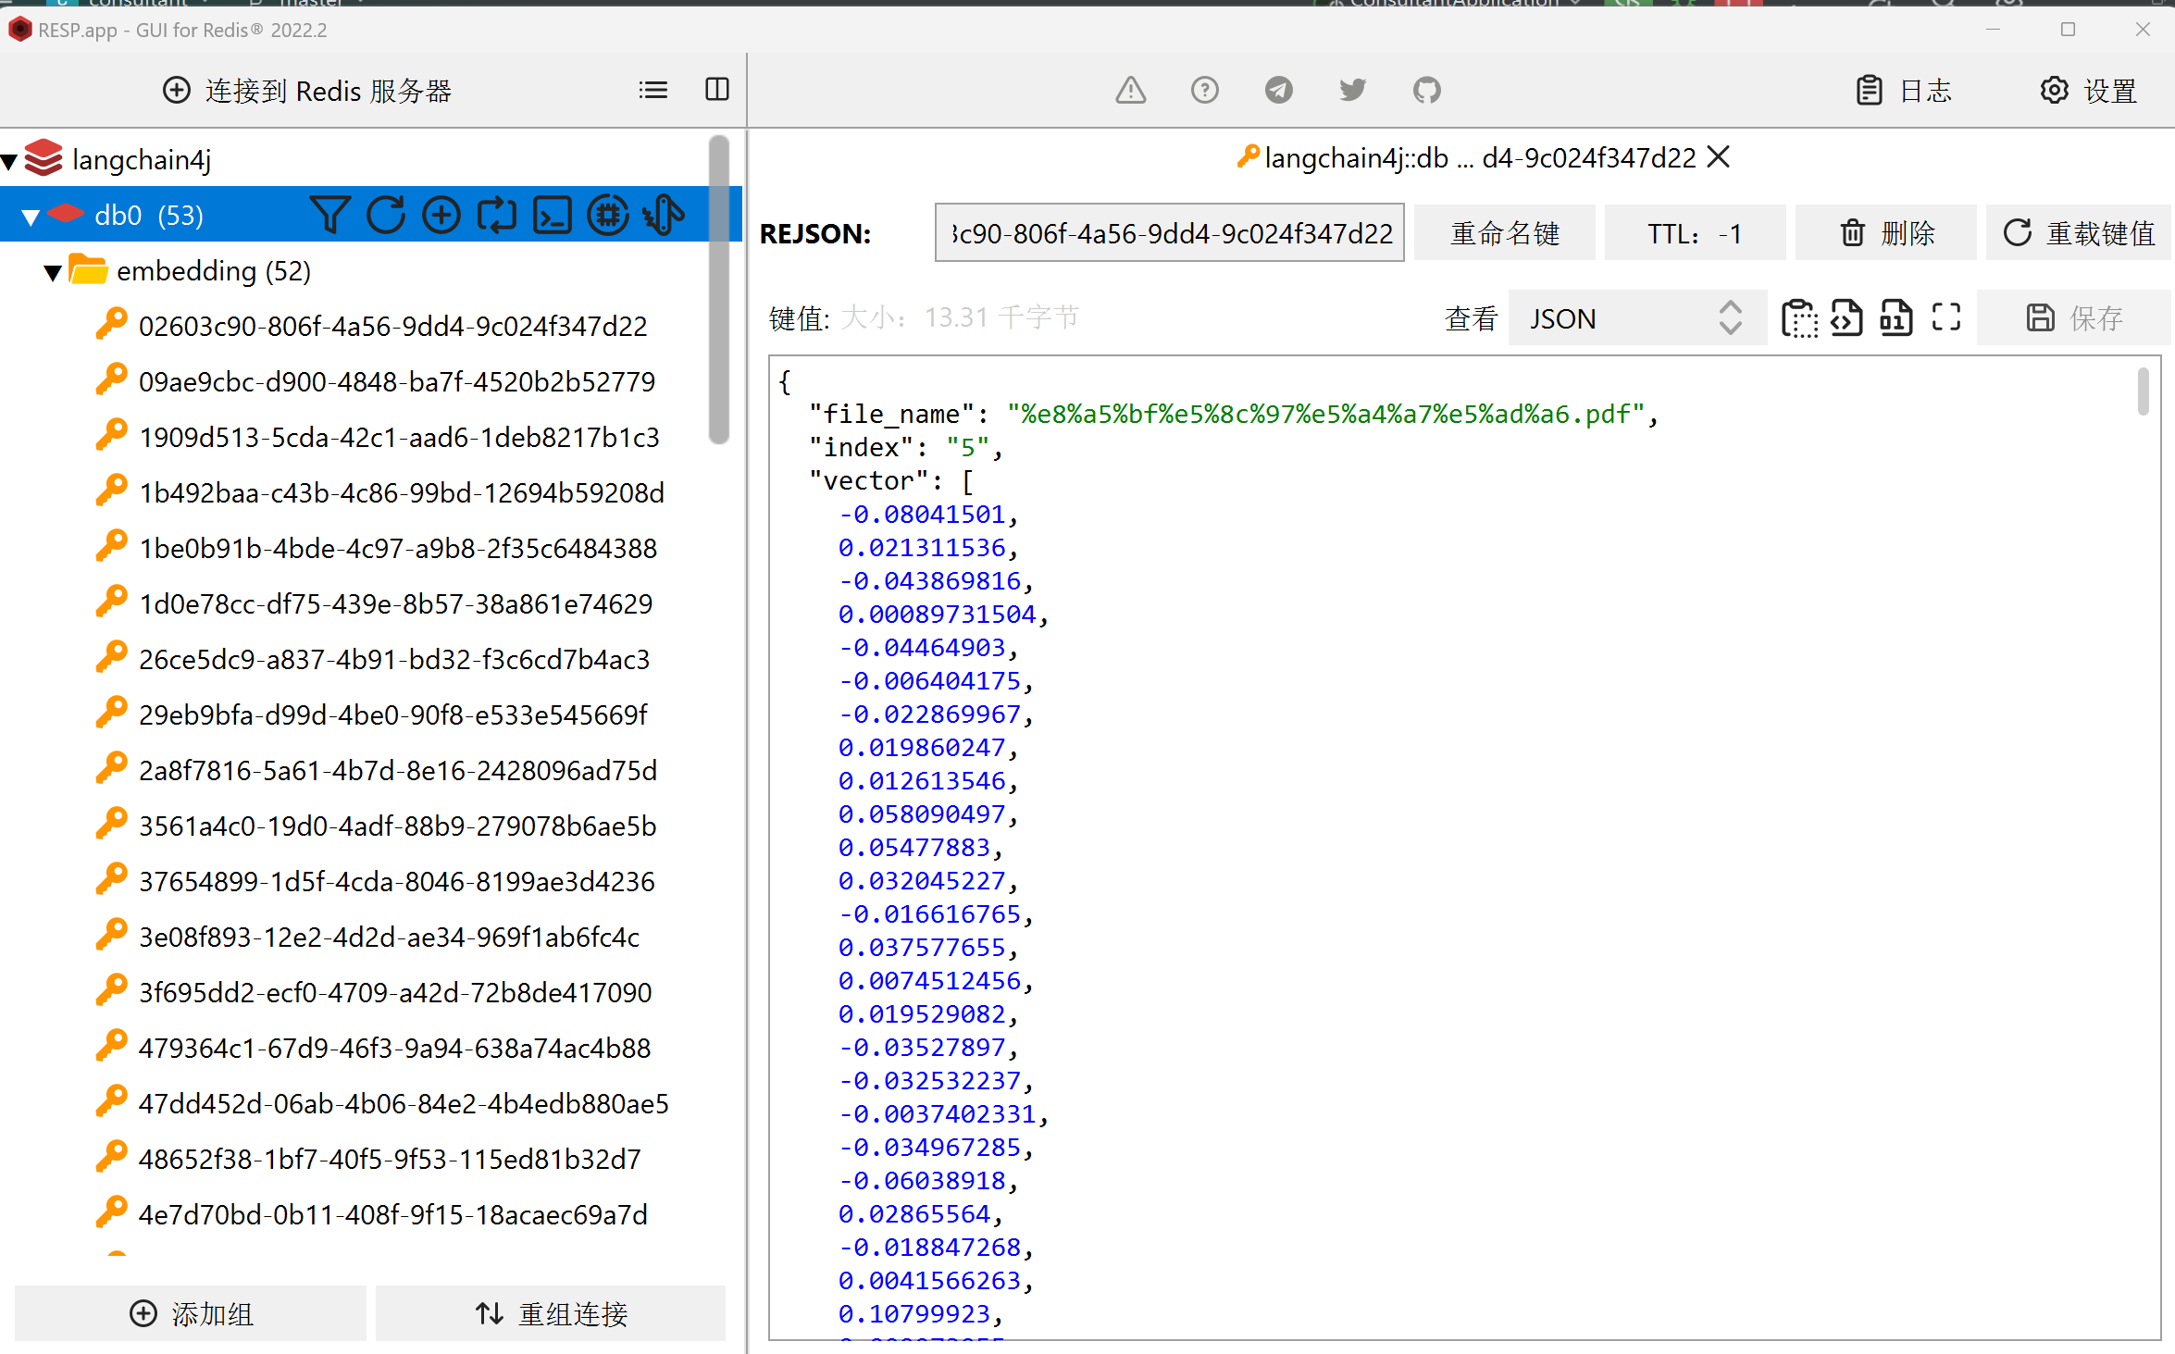This screenshot has height=1354, width=2175.
Task: Close the langchain4j::db key tab
Action: click(1719, 157)
